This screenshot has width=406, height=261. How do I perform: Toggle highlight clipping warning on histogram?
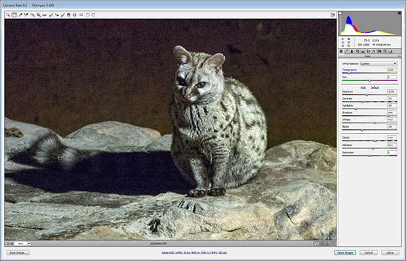click(399, 13)
